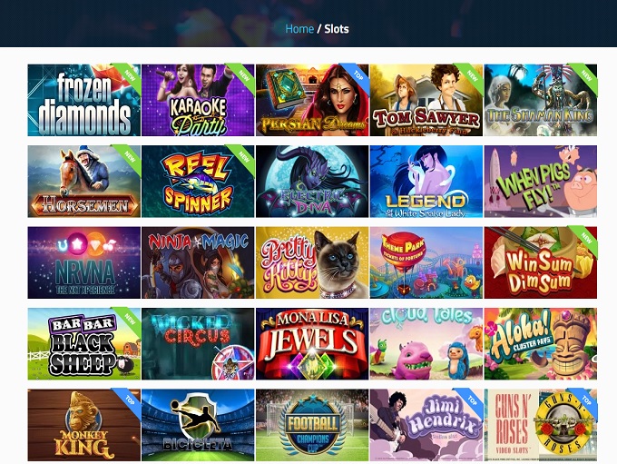Play the Reel Spinner slot

[198, 182]
